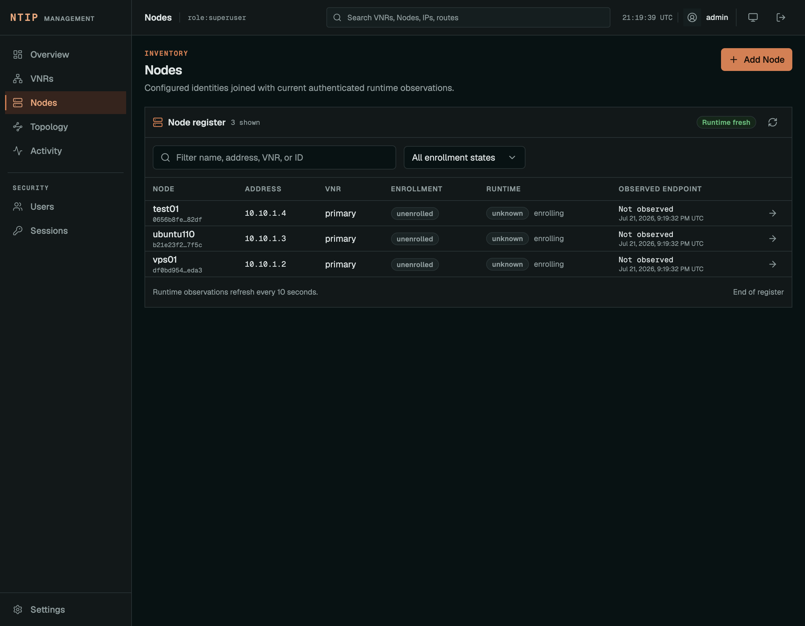Click primary VNR in ubuntu110 row
This screenshot has width=805, height=626.
click(340, 239)
